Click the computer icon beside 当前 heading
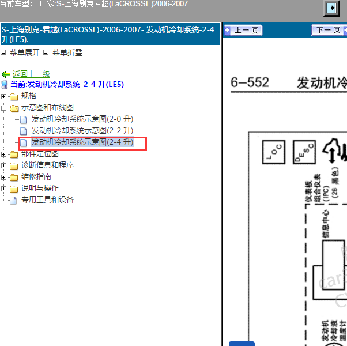Image resolution: width=347 pixels, height=346 pixels. (x=5, y=85)
